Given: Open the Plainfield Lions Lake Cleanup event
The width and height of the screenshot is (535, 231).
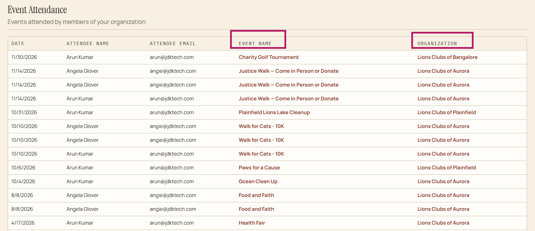Looking at the screenshot, I should click(274, 112).
